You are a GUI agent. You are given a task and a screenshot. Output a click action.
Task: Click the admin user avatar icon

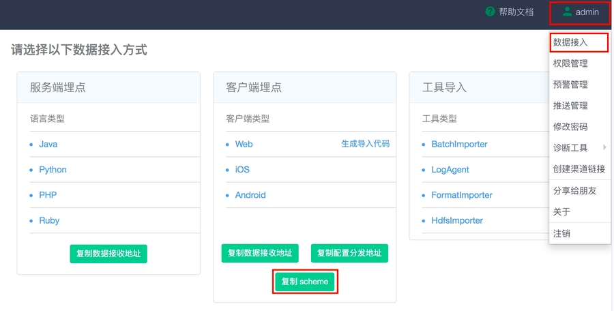[x=567, y=12]
